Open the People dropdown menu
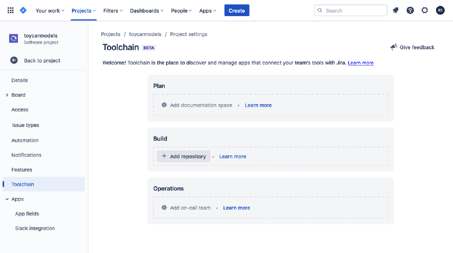 click(x=181, y=11)
